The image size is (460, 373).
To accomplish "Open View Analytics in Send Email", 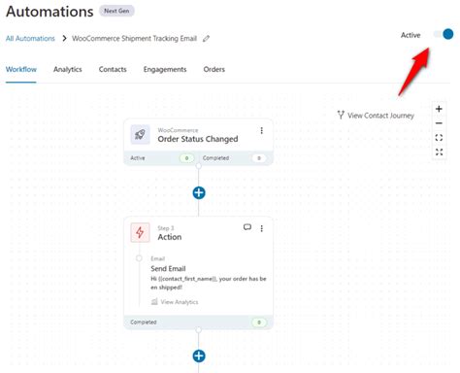I will [175, 302].
